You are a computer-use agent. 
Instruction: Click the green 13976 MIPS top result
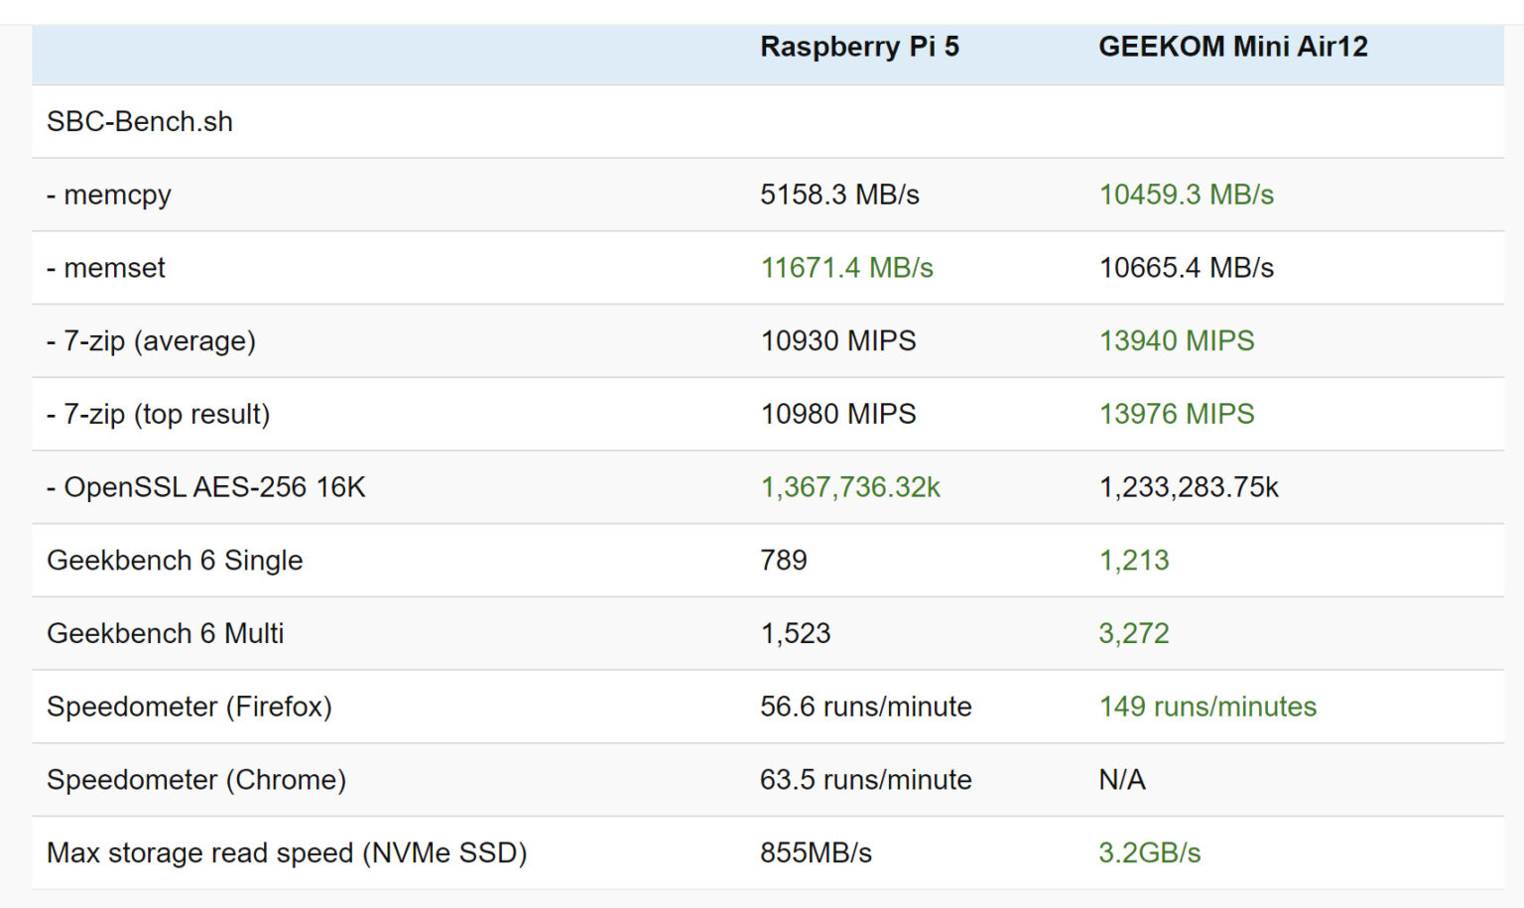[x=1177, y=414]
